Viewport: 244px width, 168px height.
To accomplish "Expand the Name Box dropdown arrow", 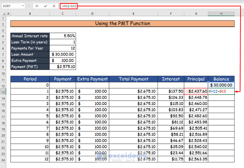I will pos(23,6).
